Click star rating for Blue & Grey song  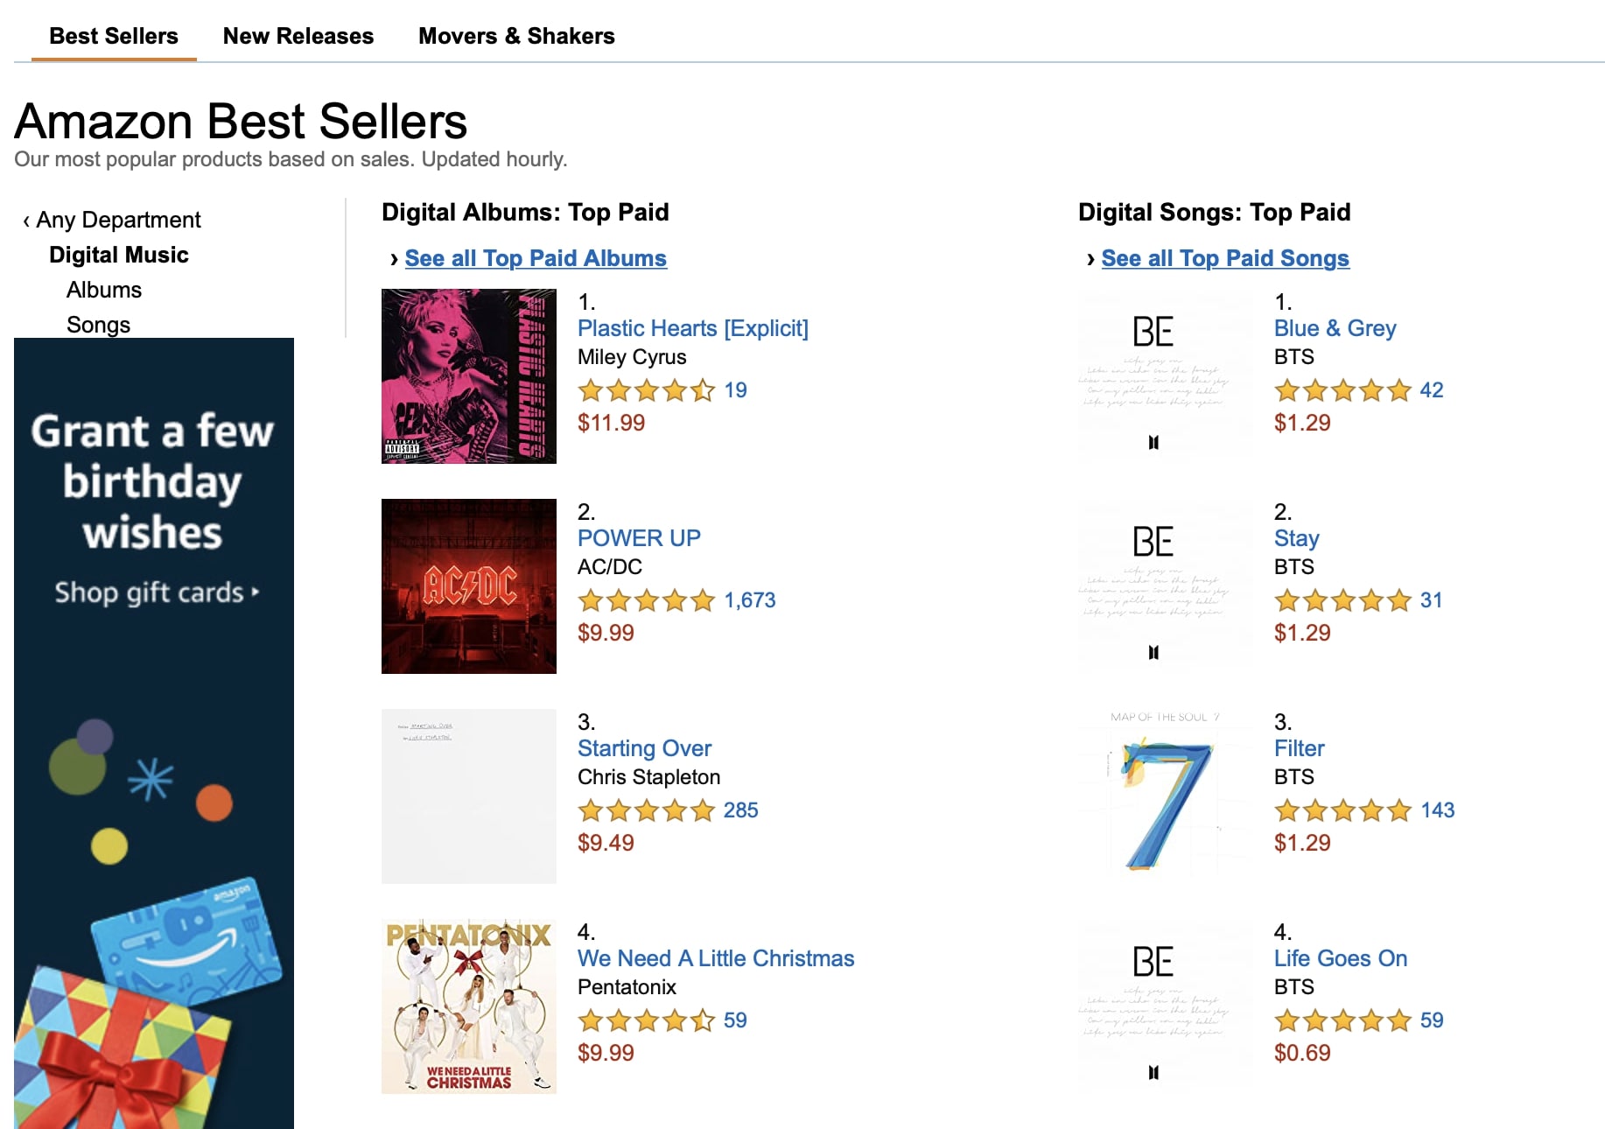point(1342,390)
